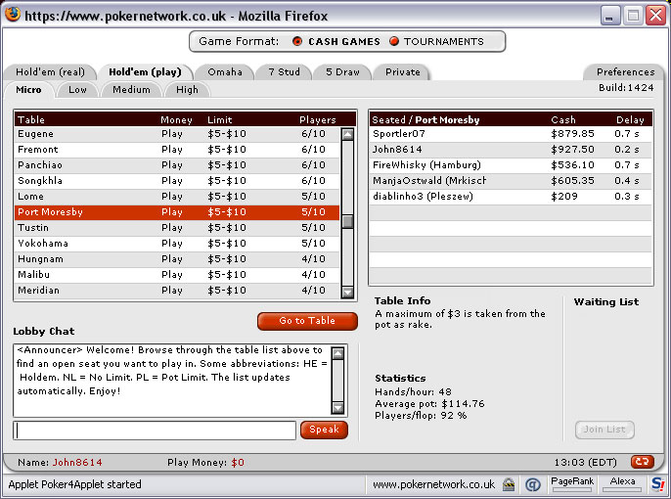Select the Tournaments radio button
This screenshot has height=499, width=671.
394,41
